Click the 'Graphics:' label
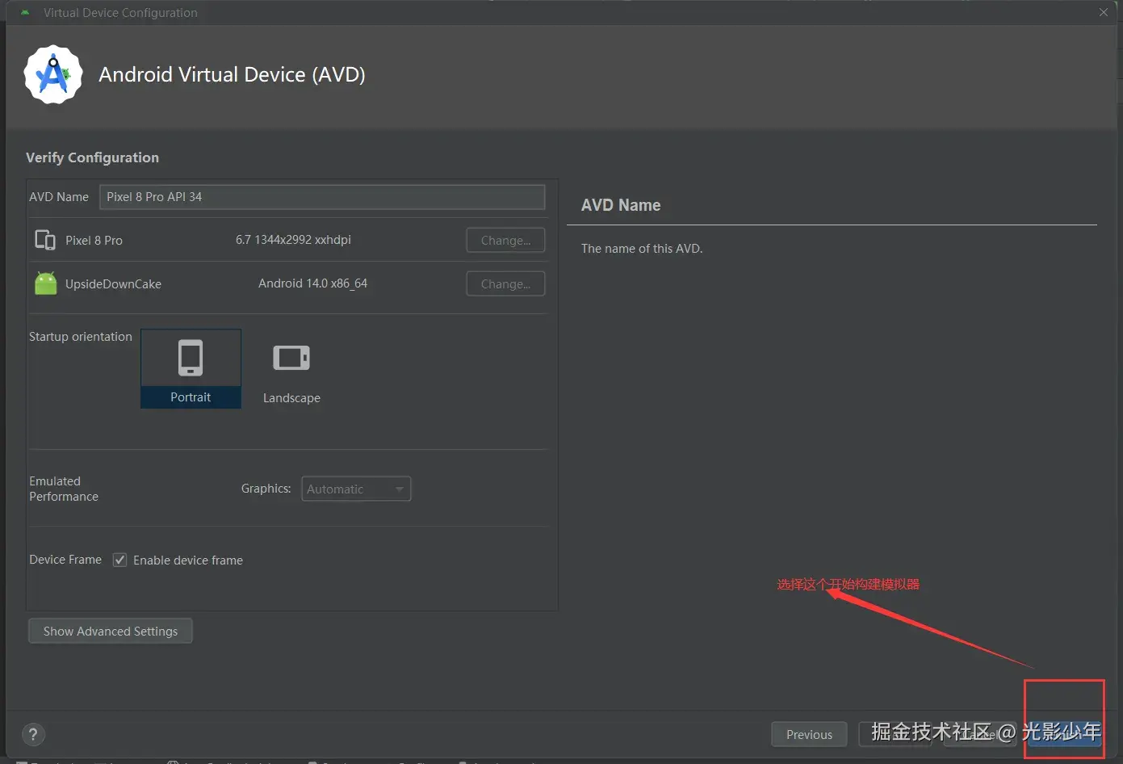Viewport: 1123px width, 764px height. click(266, 489)
